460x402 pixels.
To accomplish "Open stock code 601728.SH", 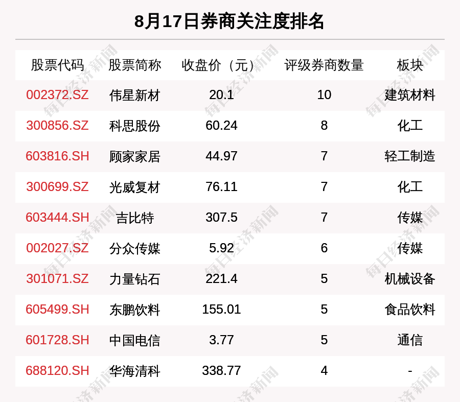I will (57, 340).
